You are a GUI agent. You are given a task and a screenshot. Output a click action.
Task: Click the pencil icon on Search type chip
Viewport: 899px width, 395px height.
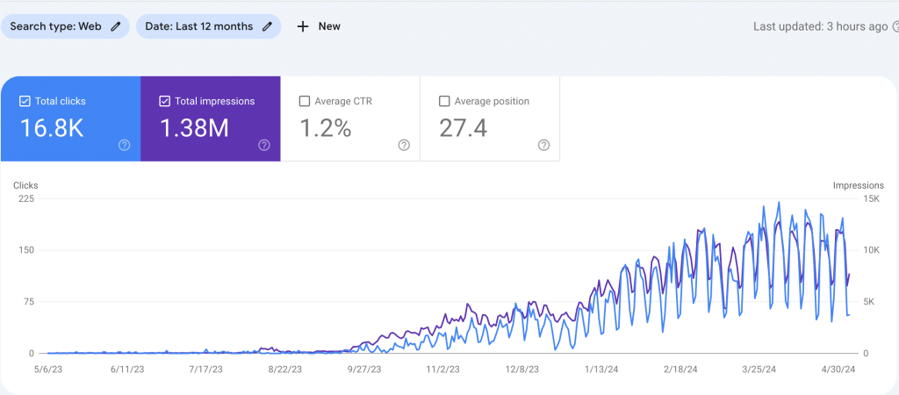point(116,26)
